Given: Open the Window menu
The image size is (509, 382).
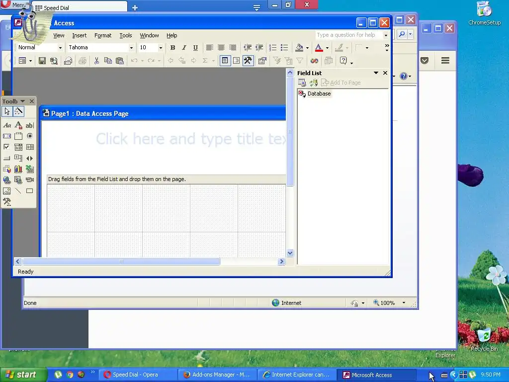Looking at the screenshot, I should click(x=149, y=35).
